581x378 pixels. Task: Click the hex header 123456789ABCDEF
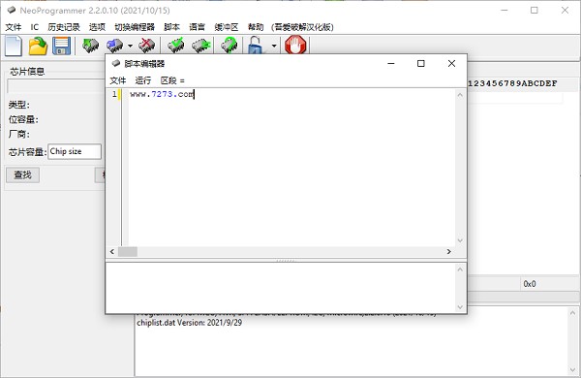pos(512,83)
